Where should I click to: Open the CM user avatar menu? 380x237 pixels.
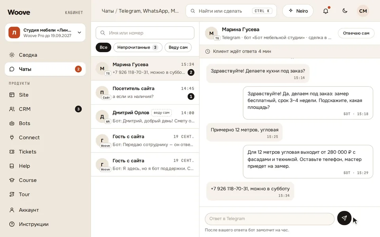coord(363,11)
